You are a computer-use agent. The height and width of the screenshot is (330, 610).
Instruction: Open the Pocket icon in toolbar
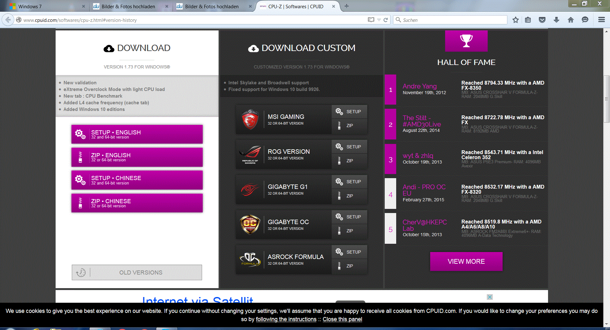pyautogui.click(x=542, y=20)
